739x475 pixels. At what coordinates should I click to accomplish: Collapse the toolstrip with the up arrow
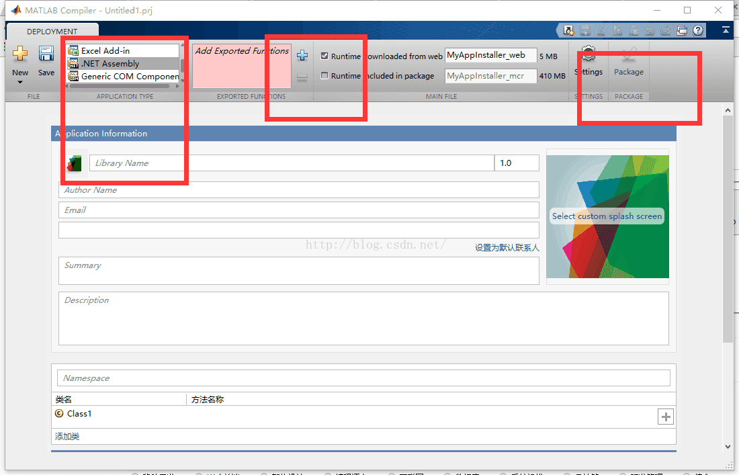726,30
